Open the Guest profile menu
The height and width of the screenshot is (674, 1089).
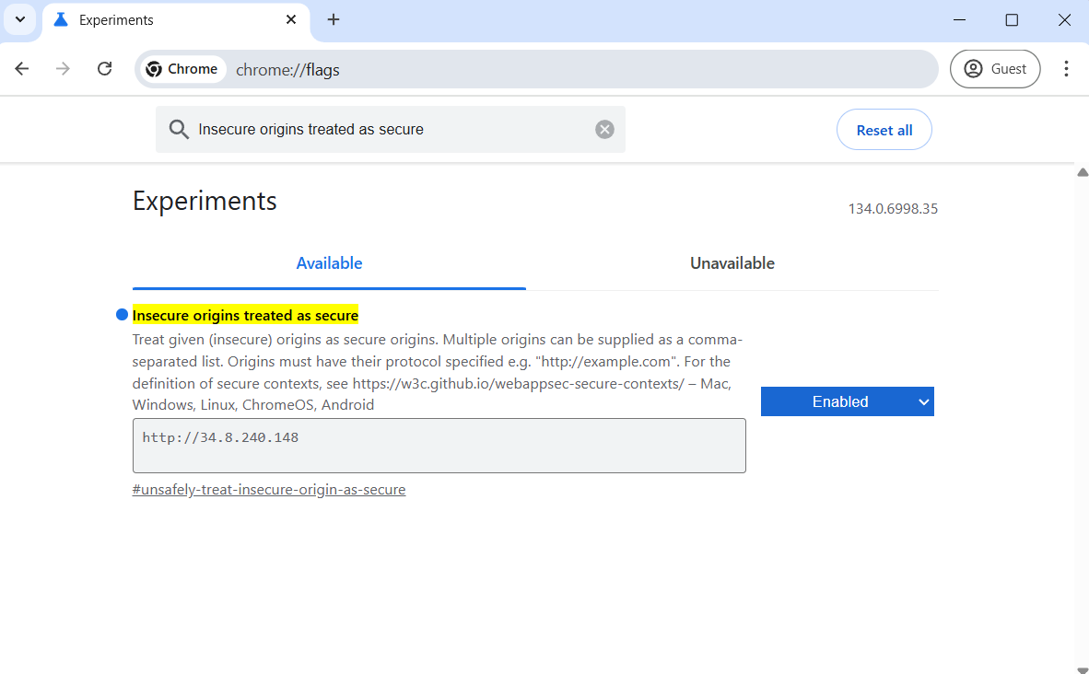995,68
